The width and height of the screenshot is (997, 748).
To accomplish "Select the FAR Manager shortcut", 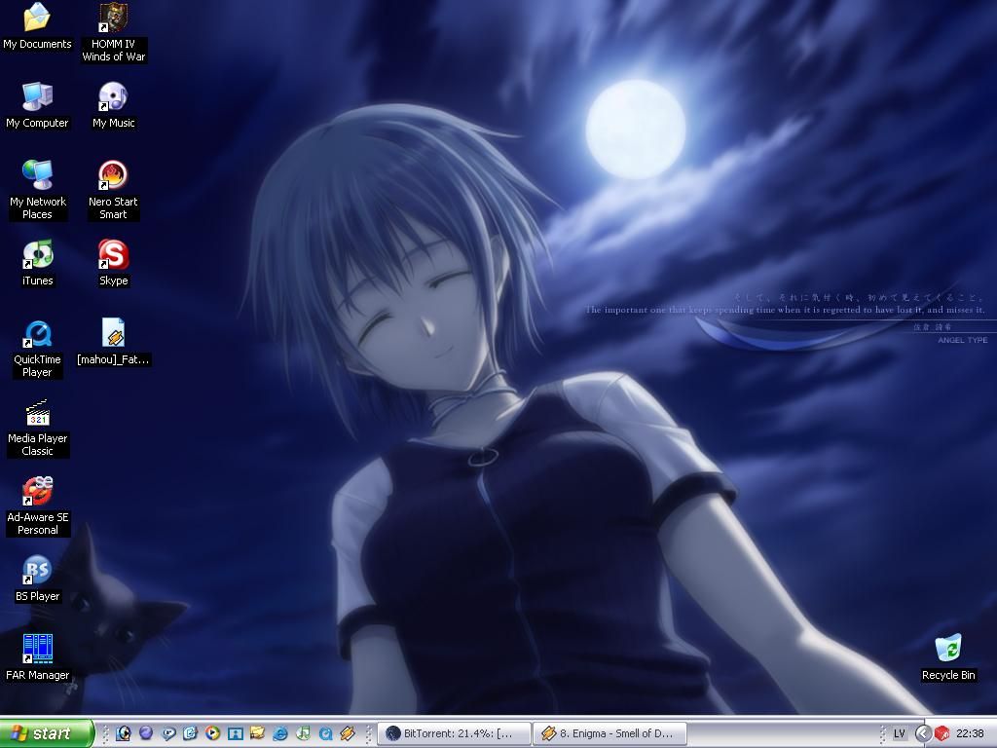I will pyautogui.click(x=37, y=650).
